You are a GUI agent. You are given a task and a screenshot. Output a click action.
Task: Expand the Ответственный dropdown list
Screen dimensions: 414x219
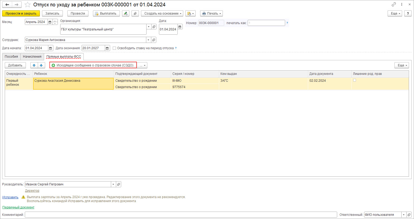[404, 215]
